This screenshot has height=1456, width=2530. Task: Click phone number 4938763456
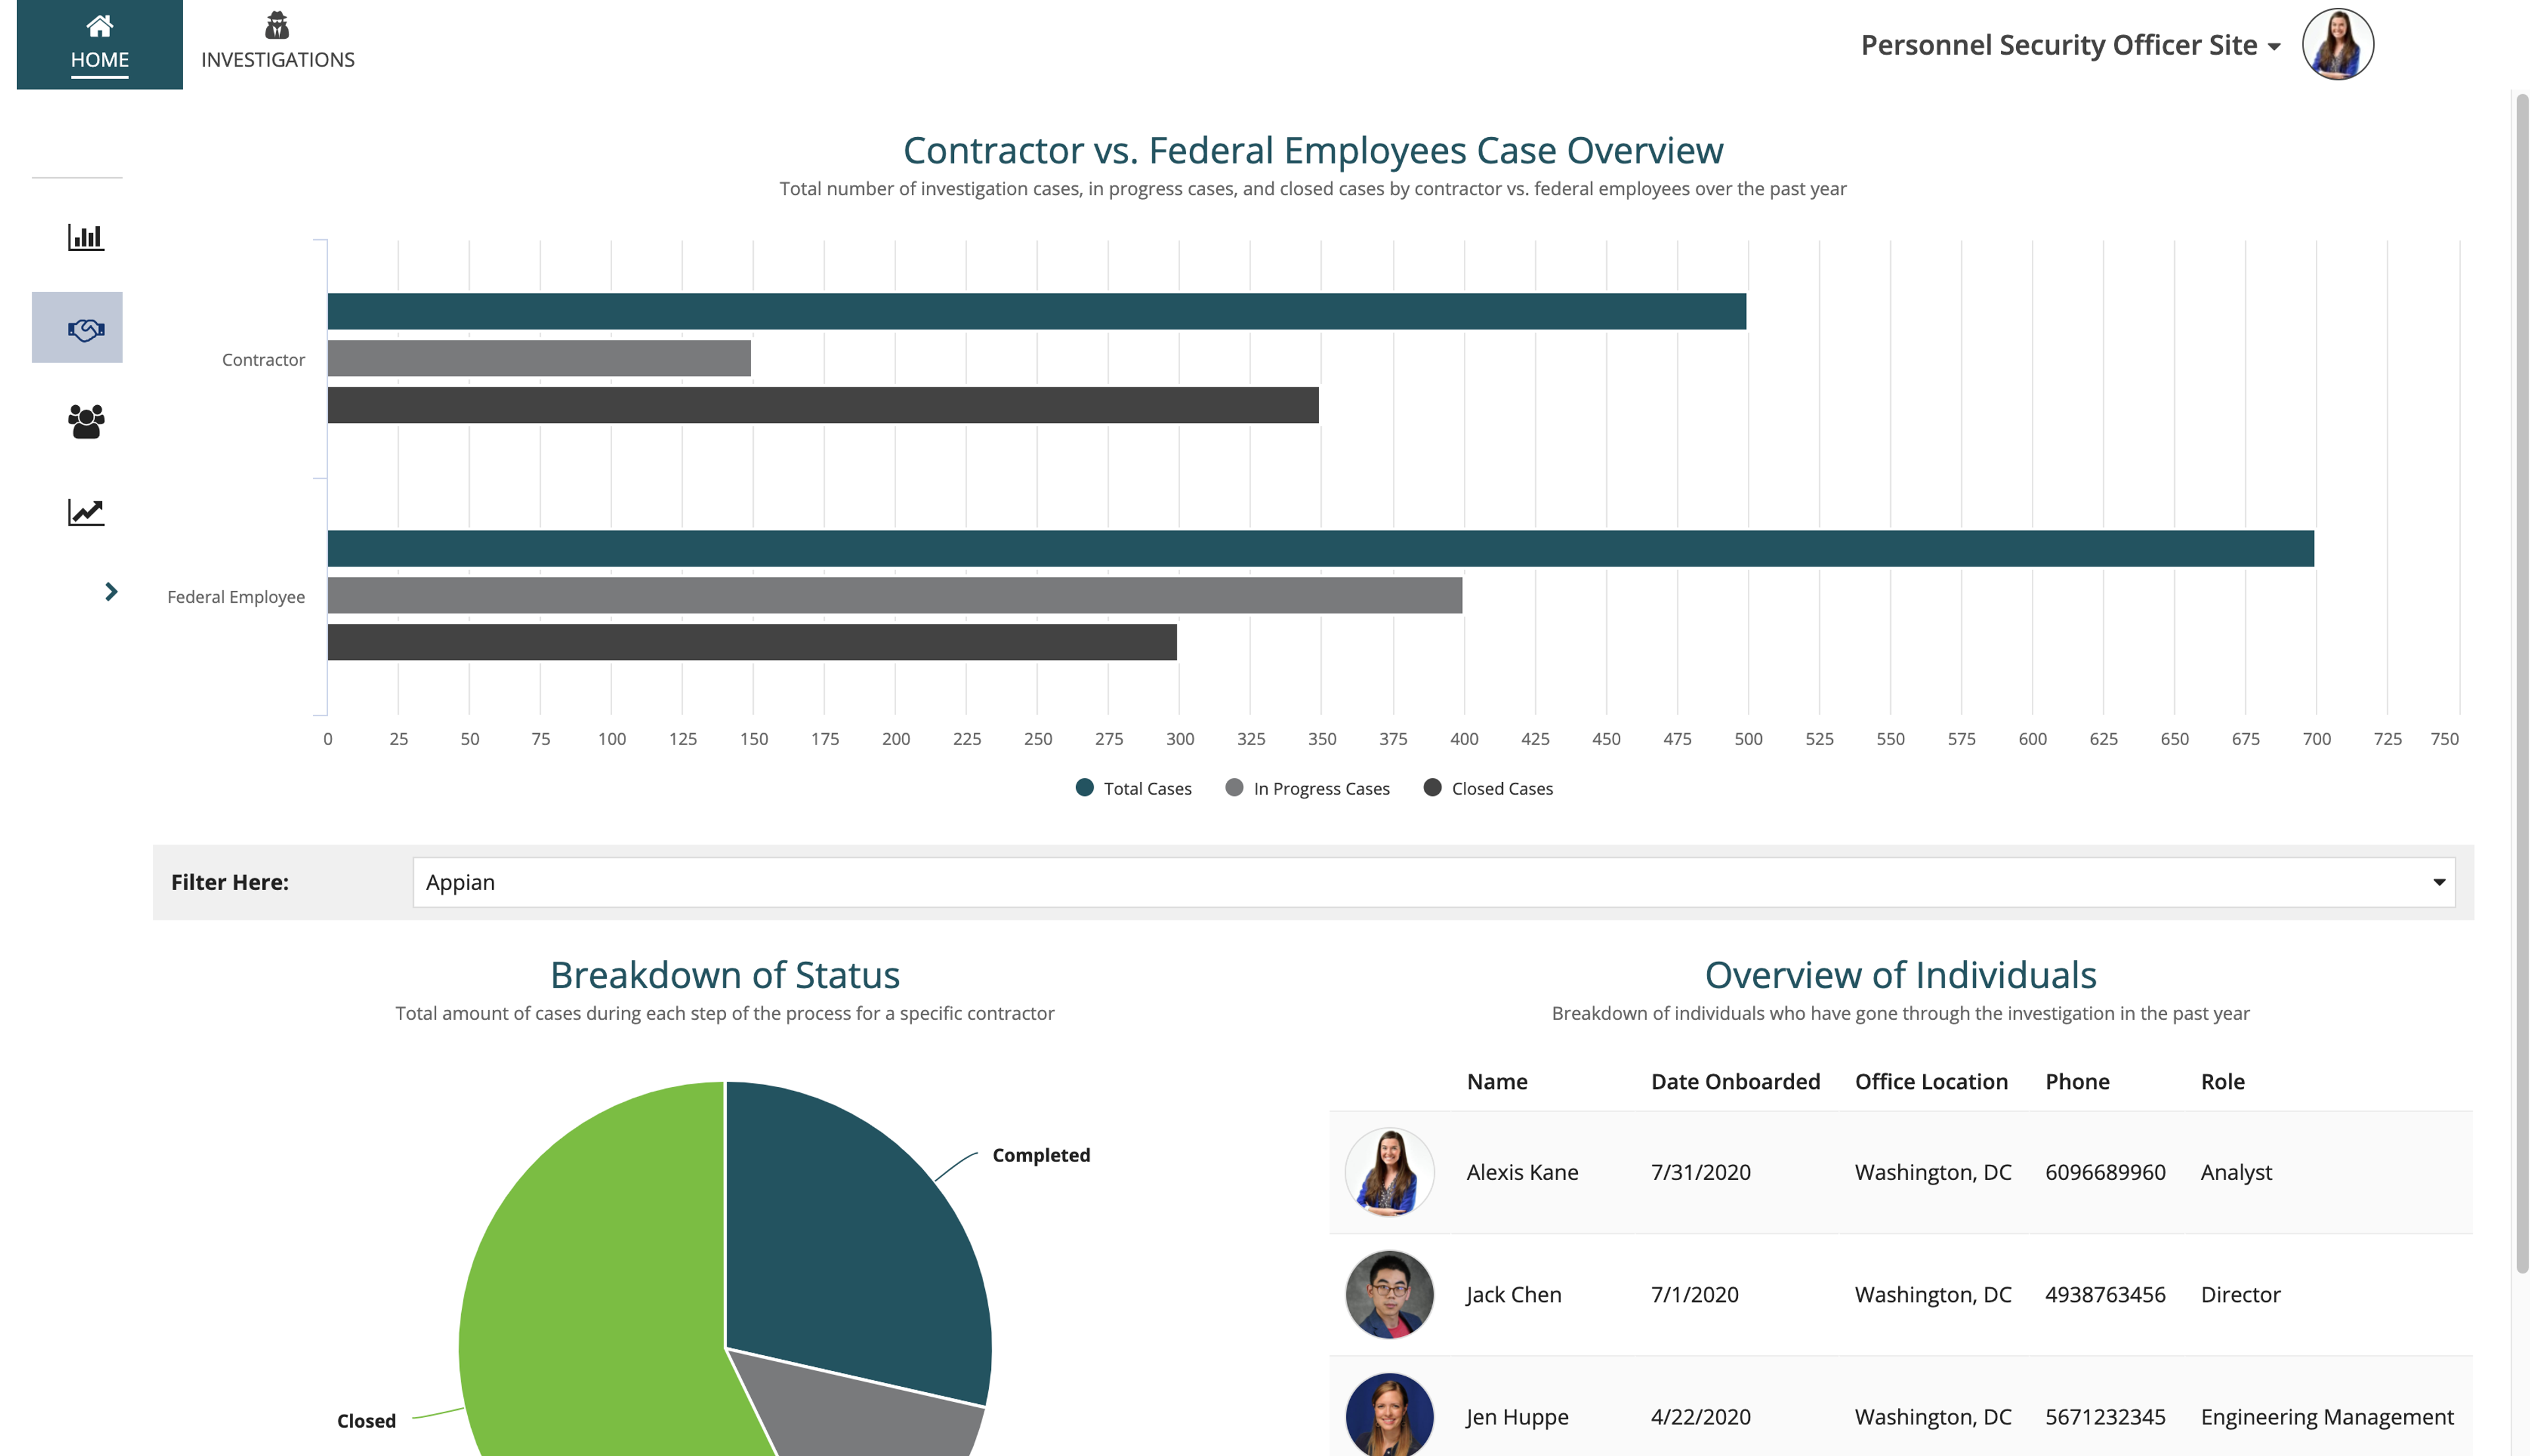(x=2105, y=1294)
